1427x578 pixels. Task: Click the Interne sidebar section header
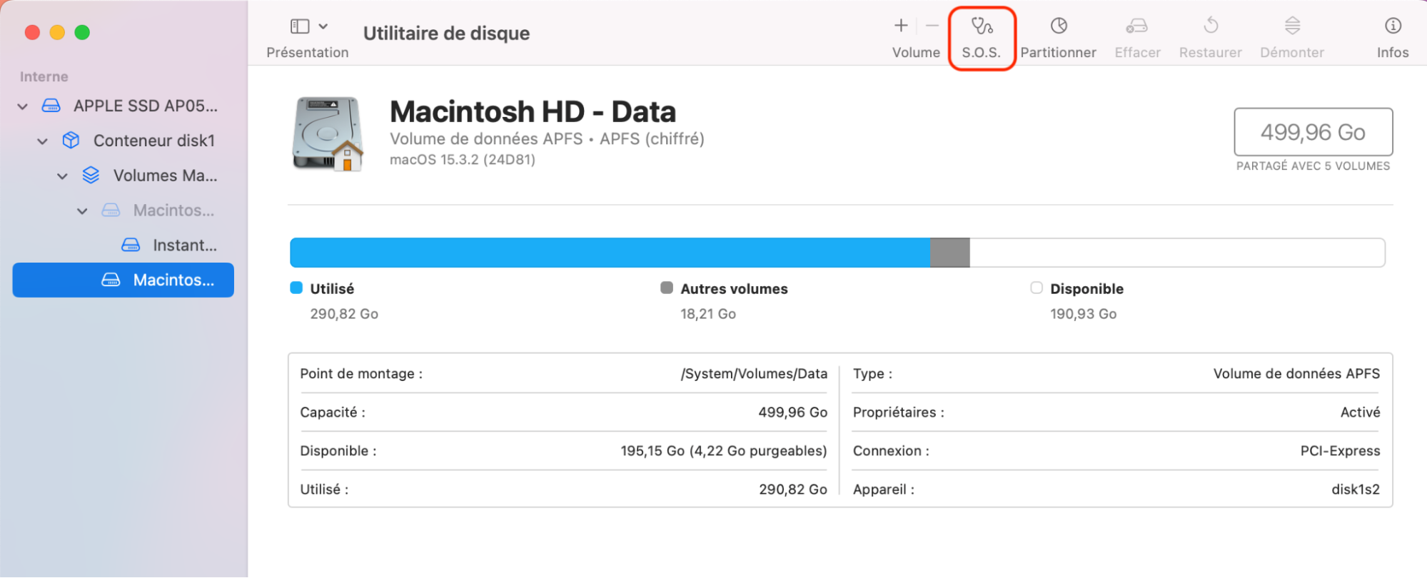pos(44,76)
